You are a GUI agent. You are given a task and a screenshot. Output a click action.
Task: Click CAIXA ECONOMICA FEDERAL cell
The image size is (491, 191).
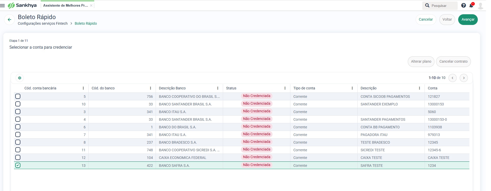click(x=189, y=158)
